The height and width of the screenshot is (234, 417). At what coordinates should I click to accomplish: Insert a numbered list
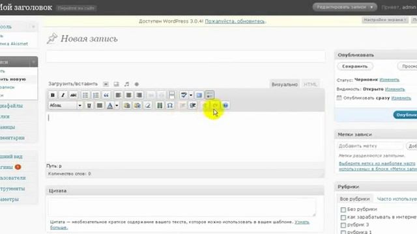(96, 95)
